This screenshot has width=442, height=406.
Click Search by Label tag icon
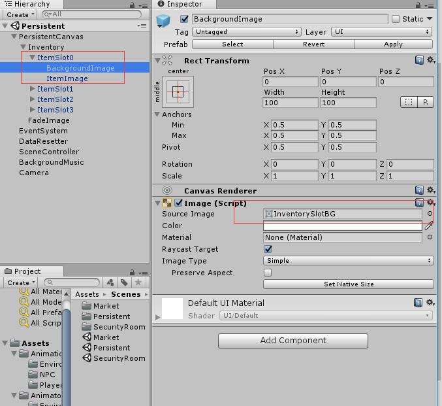coord(124,282)
